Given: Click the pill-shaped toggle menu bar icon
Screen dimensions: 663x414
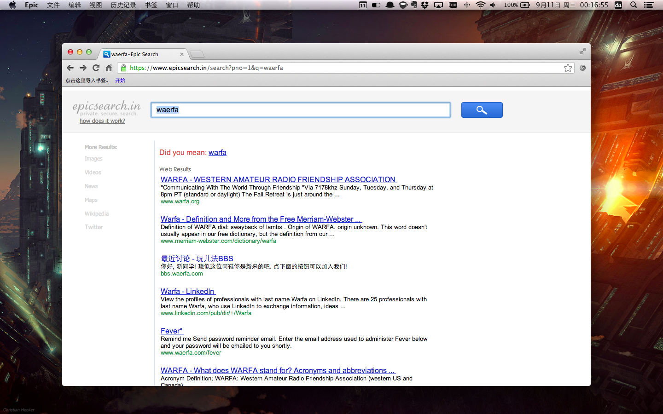Looking at the screenshot, I should click(x=376, y=5).
